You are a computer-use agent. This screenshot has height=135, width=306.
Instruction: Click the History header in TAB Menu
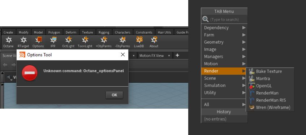224,112
